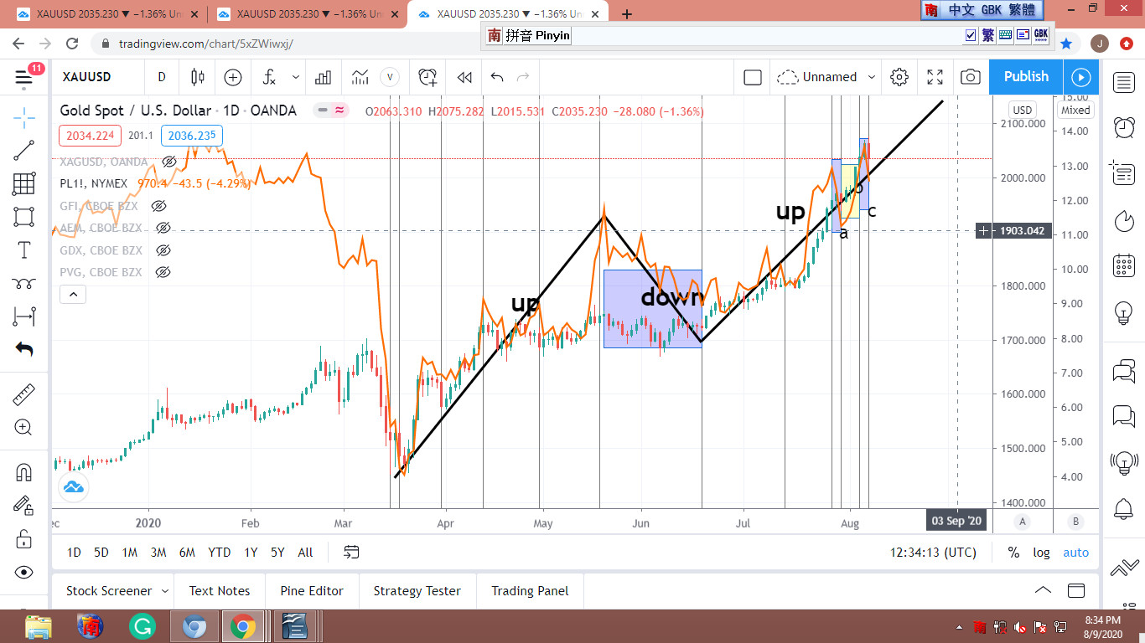Open the watchlist panel in right sidebar
This screenshot has width=1145, height=643.
click(1123, 82)
